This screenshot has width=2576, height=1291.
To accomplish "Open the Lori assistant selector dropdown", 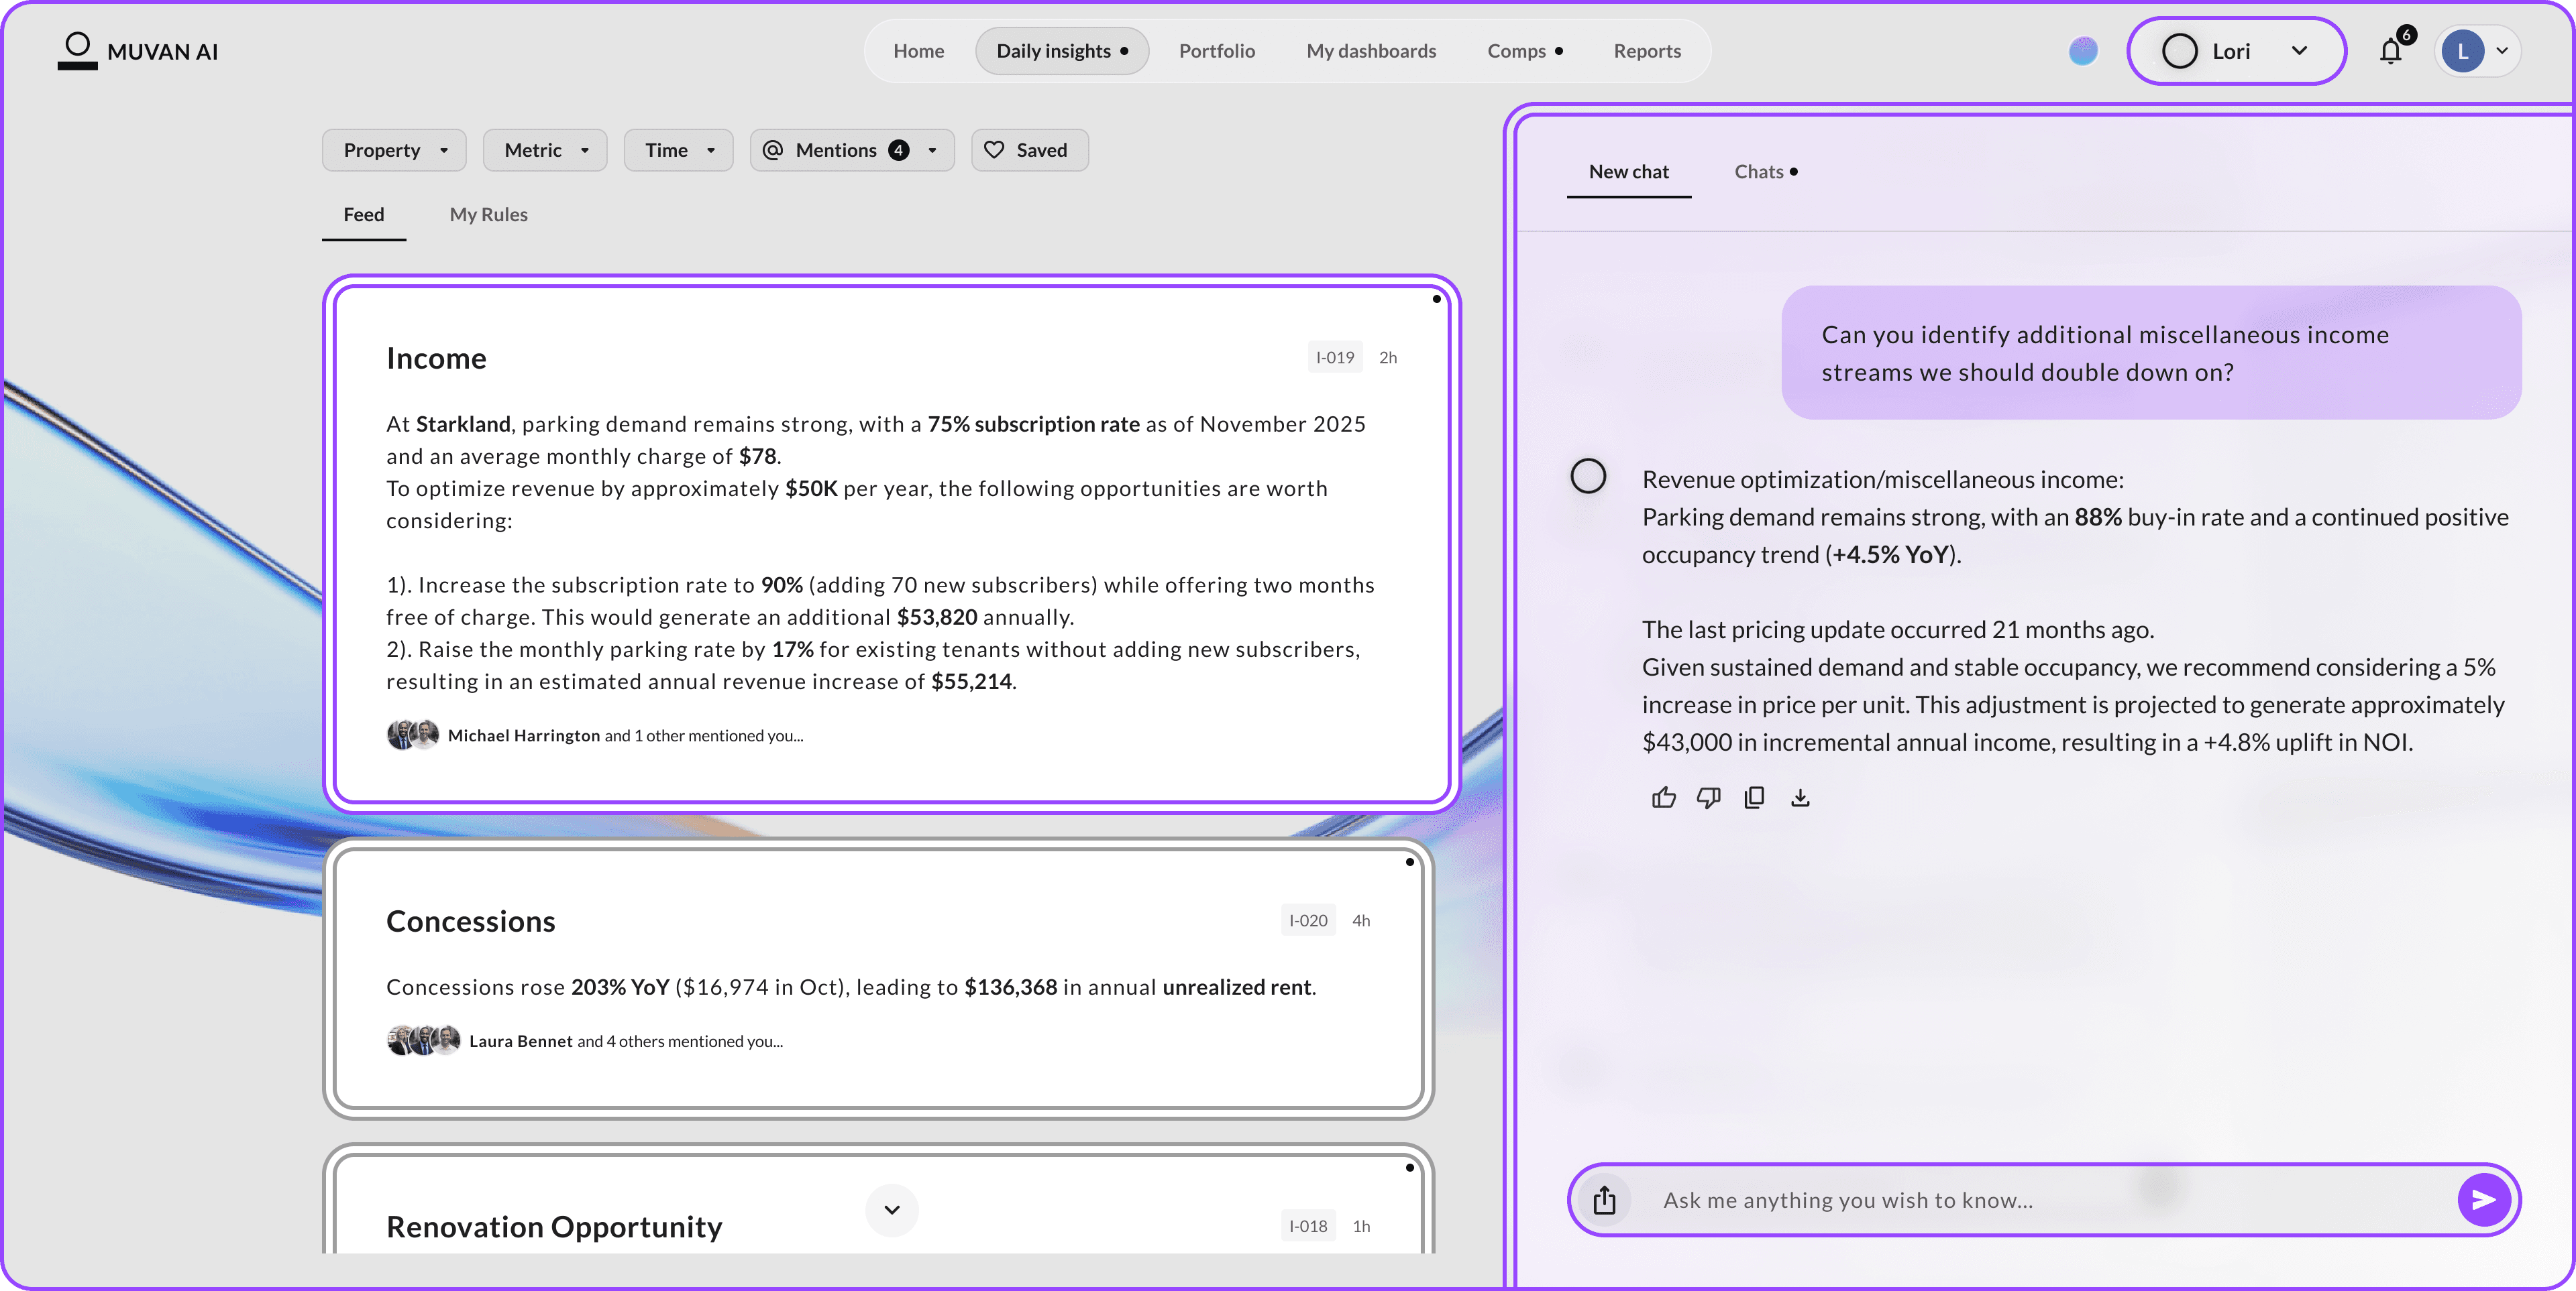I will (2235, 51).
